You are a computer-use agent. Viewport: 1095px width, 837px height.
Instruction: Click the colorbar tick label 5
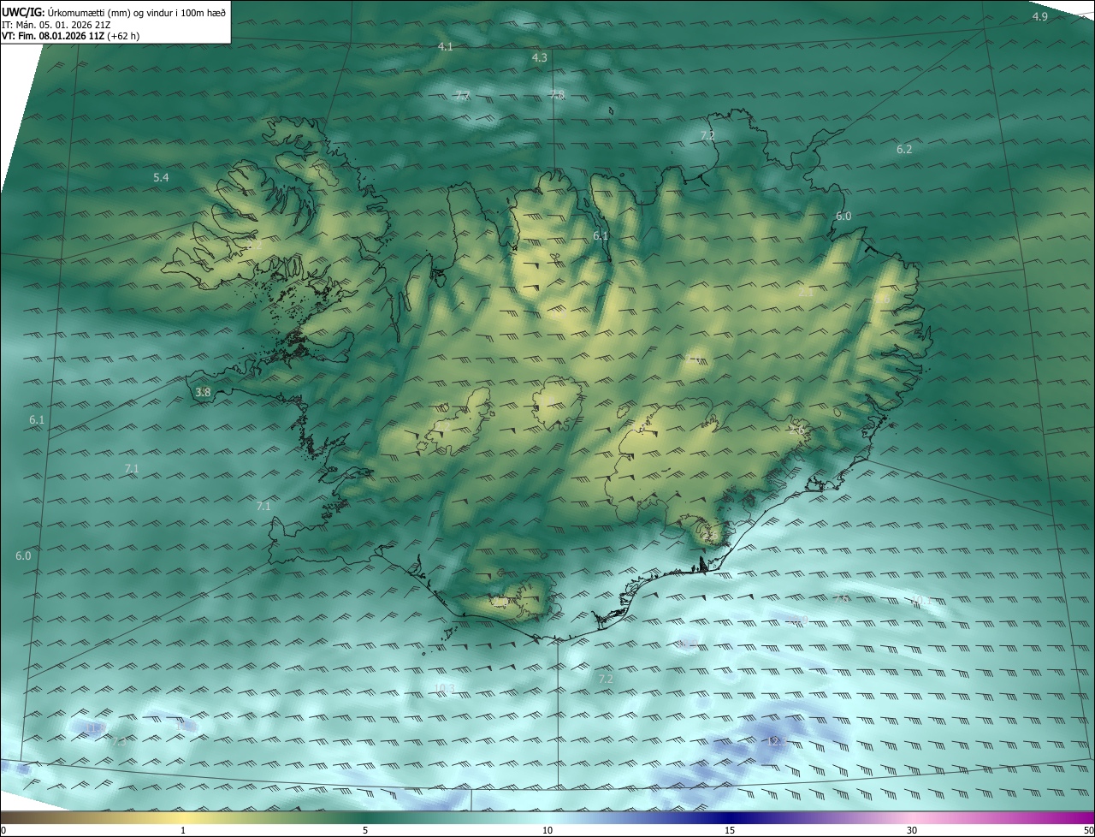[x=365, y=831]
